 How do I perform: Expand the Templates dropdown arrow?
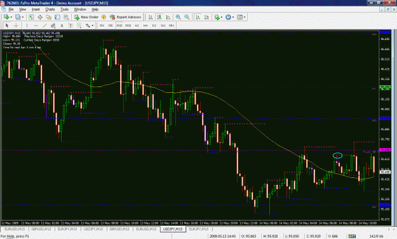pos(245,17)
